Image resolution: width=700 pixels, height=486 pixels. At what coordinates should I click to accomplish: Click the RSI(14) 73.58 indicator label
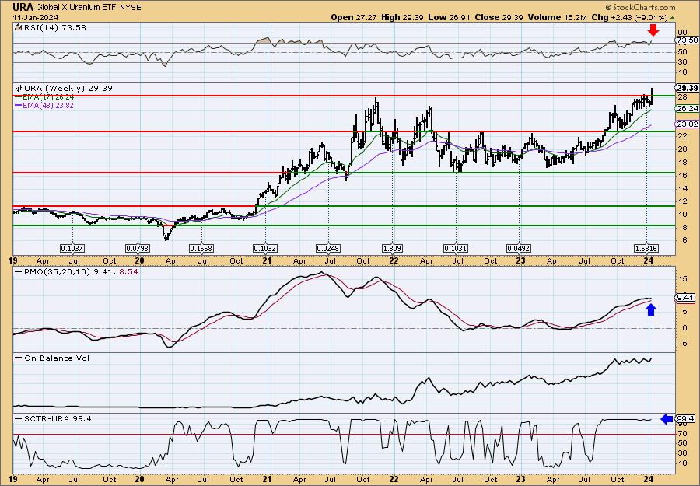pyautogui.click(x=54, y=27)
